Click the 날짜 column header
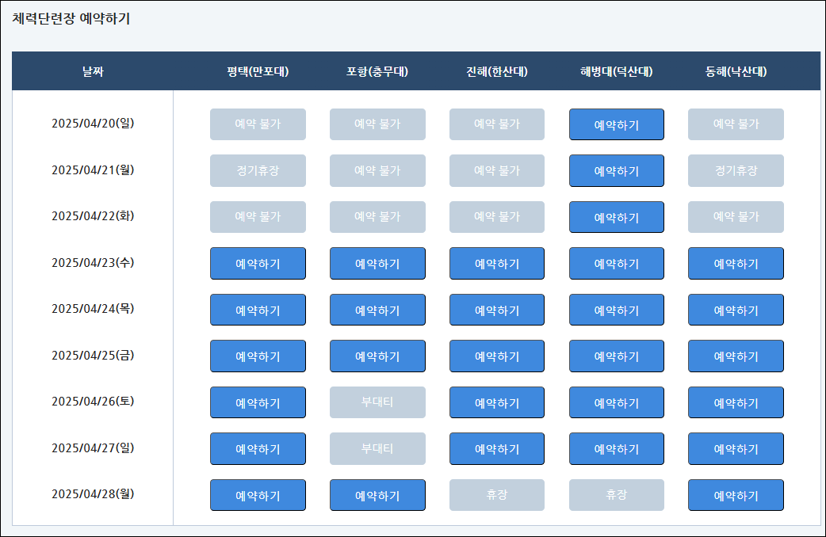The width and height of the screenshot is (826, 537). coord(93,71)
